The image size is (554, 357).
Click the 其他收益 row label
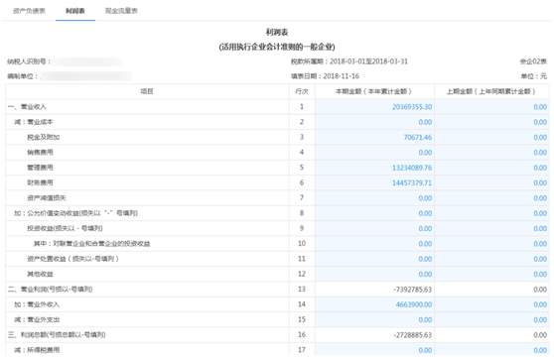40,274
